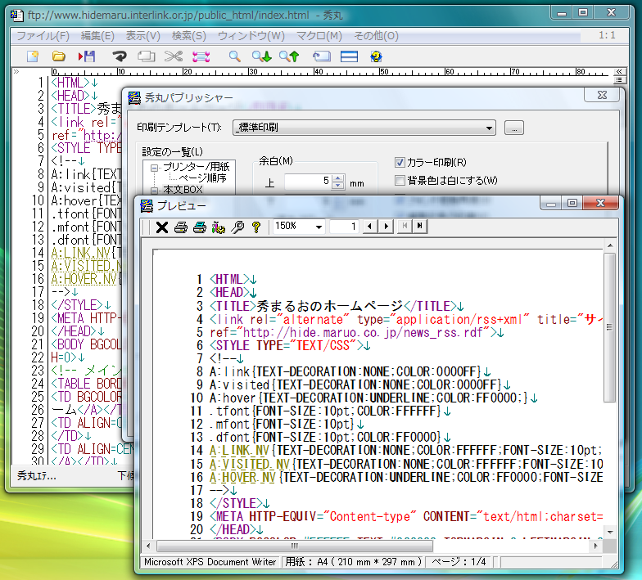Select ページ順序 in the settings tree

203,178
